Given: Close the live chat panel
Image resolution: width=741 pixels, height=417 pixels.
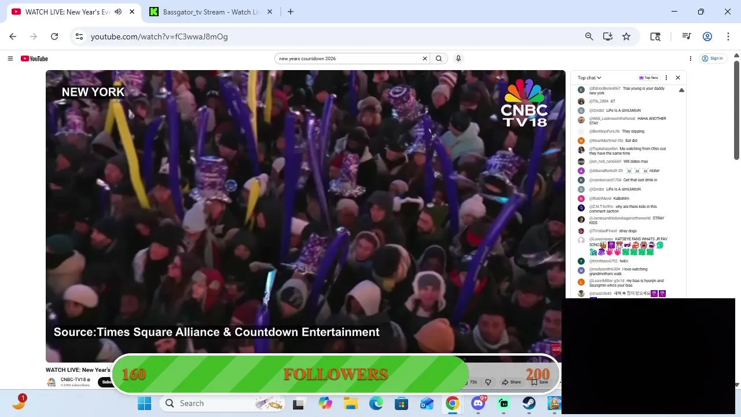Looking at the screenshot, I should coord(678,78).
